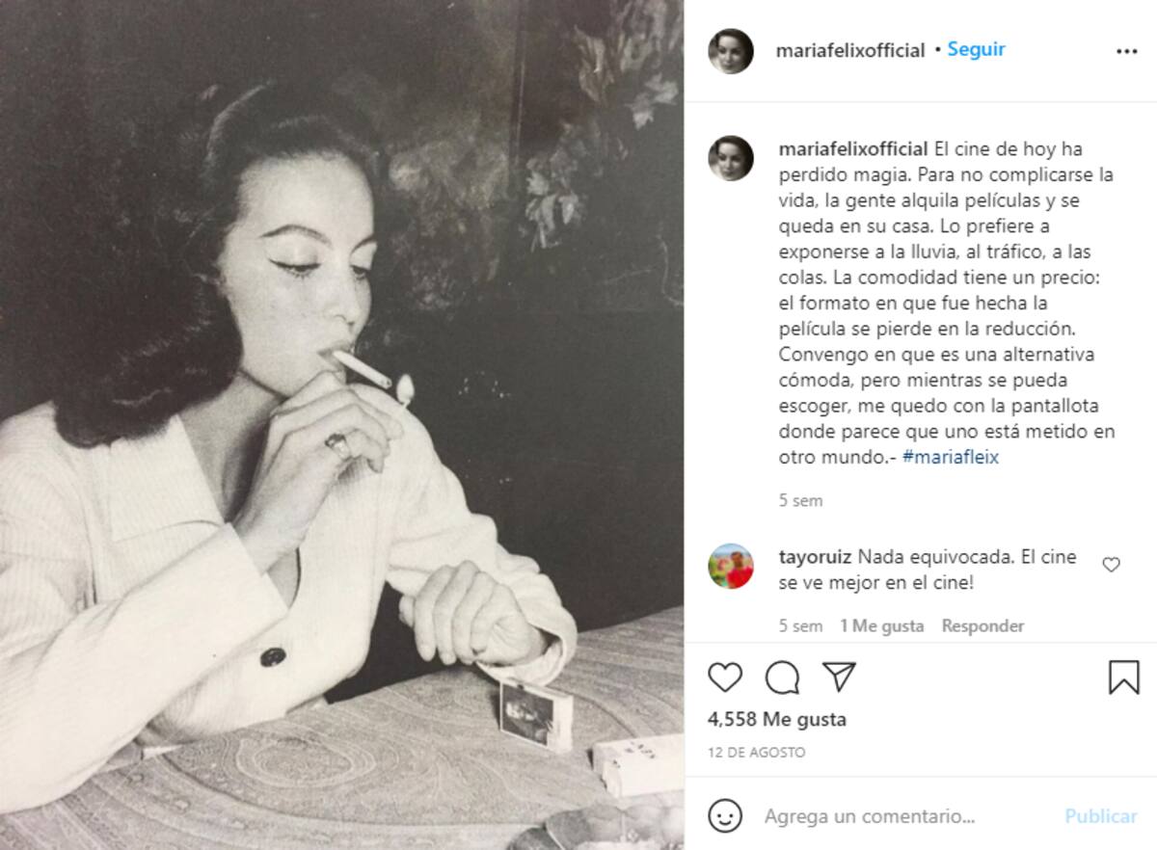The height and width of the screenshot is (850, 1157).
Task: Click the Publicar button
Action: 1100,816
